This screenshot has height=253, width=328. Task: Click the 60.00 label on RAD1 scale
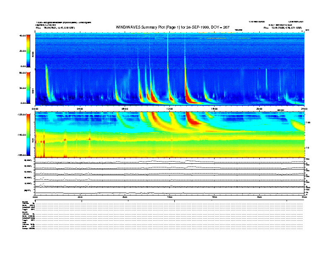coord(23,73)
